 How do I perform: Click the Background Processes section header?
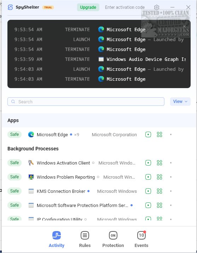click(x=33, y=149)
